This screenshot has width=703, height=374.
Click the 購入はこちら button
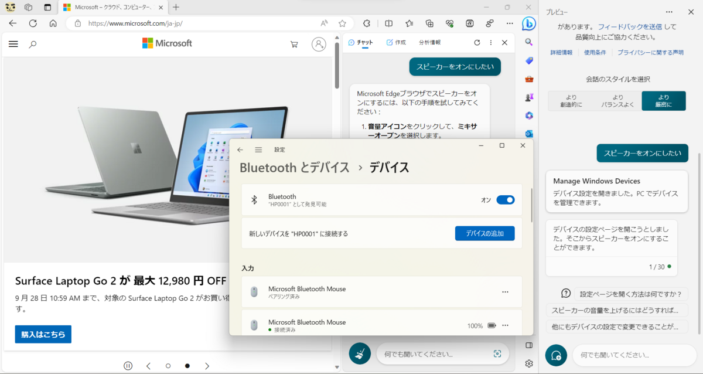click(x=43, y=334)
